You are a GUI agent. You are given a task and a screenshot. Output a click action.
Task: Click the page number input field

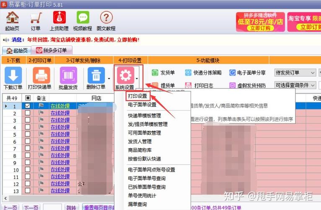click(x=52, y=207)
